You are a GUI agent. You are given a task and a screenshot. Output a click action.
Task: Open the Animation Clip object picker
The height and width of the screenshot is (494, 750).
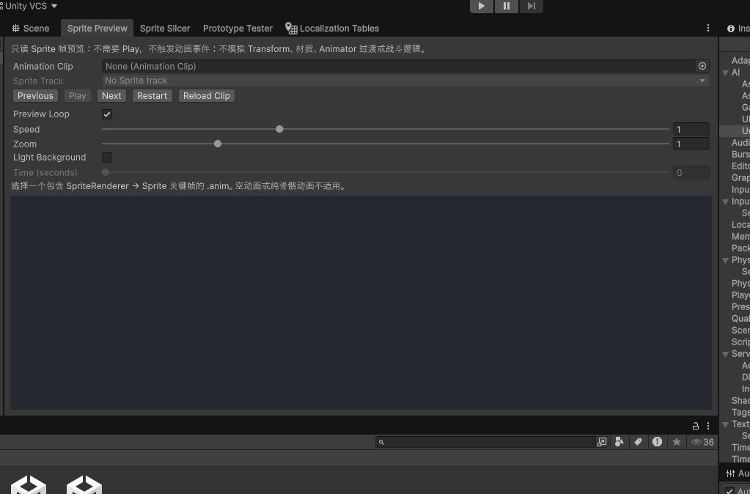702,66
